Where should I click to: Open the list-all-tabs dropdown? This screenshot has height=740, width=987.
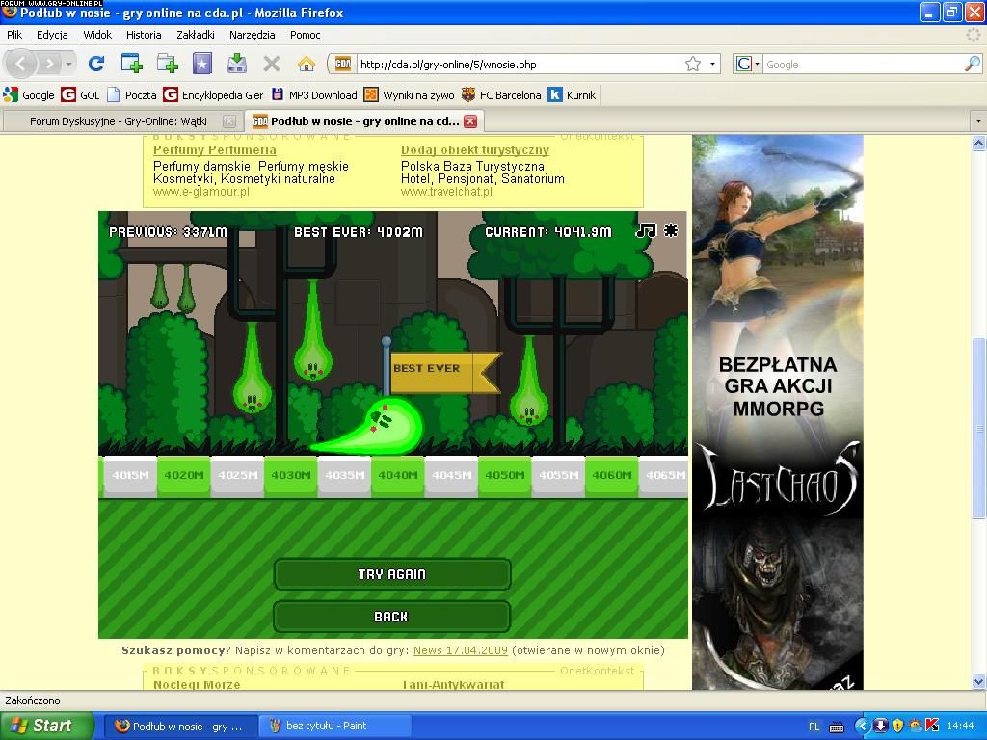coord(978,120)
